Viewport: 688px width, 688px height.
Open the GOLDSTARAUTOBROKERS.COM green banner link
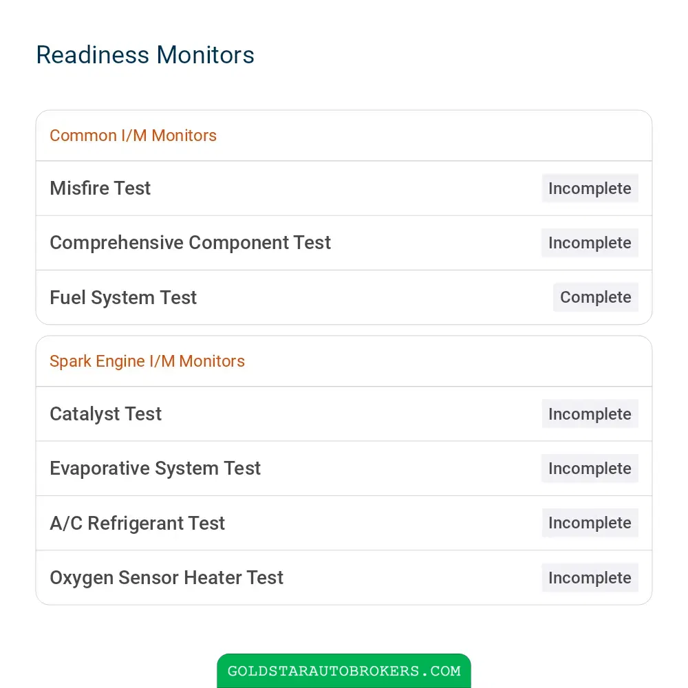[x=344, y=670]
